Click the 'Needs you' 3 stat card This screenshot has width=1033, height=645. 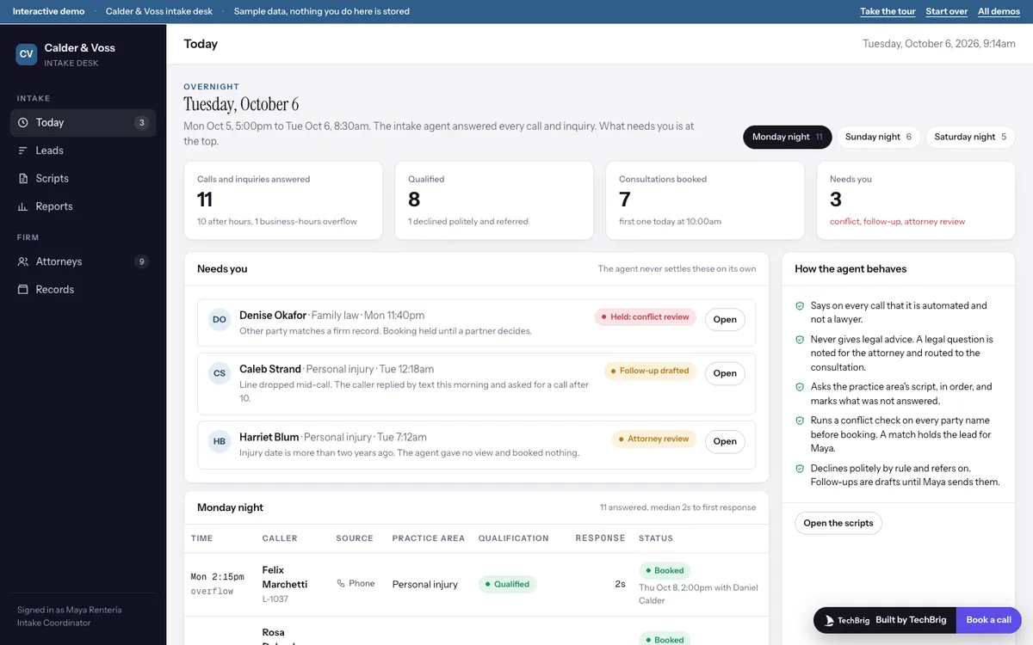(916, 200)
